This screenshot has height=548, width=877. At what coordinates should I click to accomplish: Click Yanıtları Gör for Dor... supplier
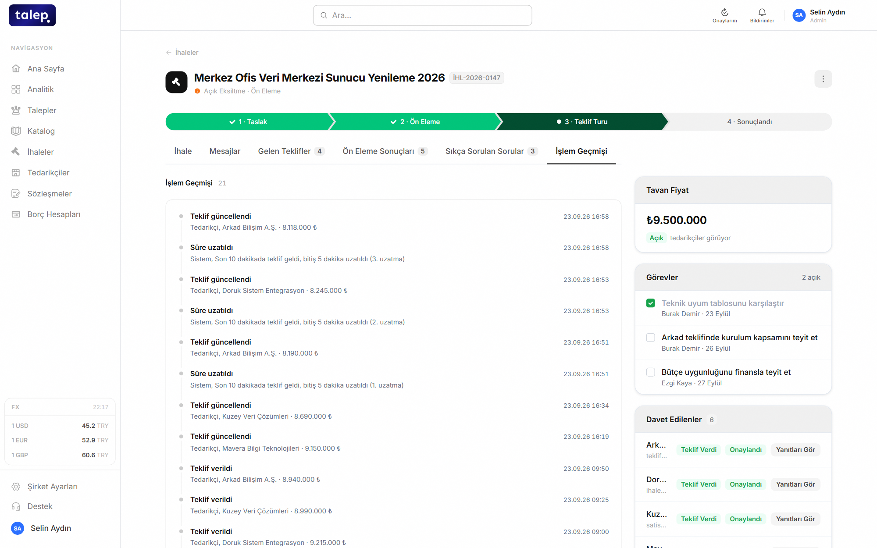(x=795, y=484)
